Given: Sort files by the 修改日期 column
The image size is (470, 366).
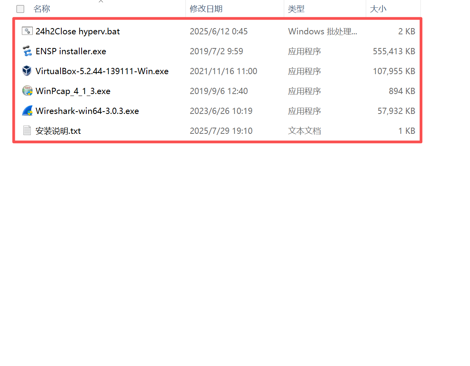Looking at the screenshot, I should pos(206,9).
